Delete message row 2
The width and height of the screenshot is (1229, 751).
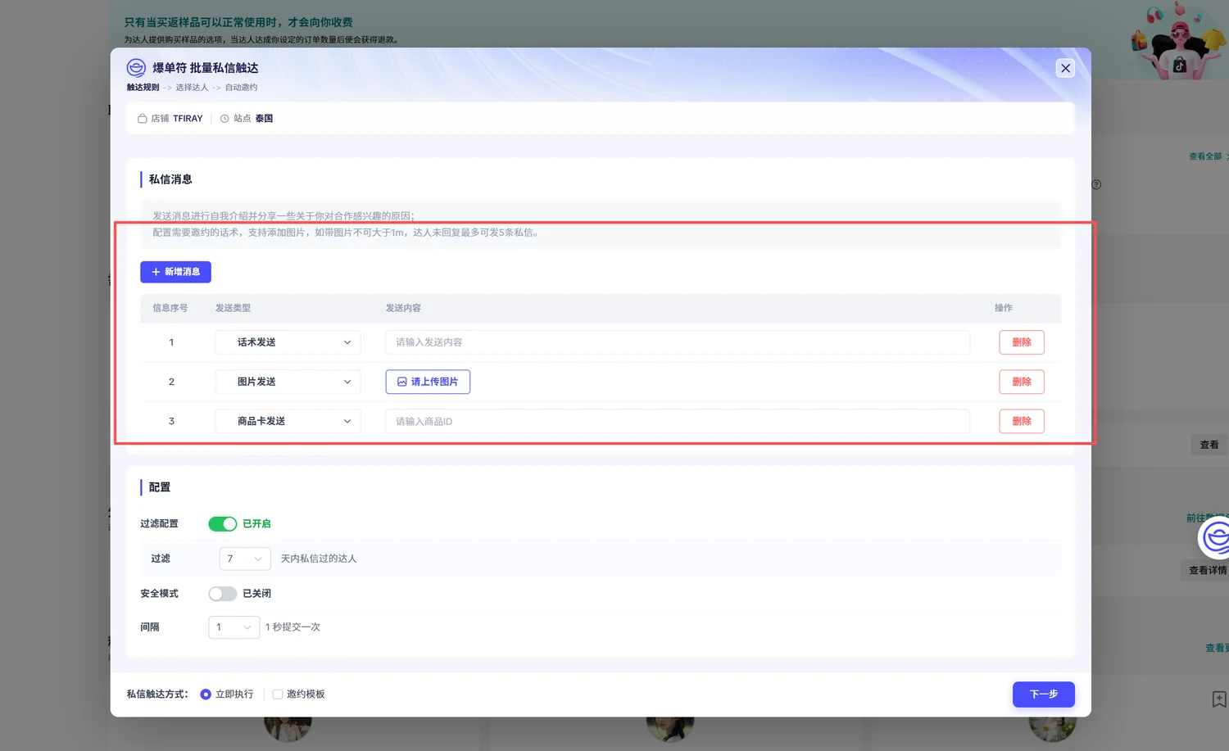click(x=1022, y=382)
